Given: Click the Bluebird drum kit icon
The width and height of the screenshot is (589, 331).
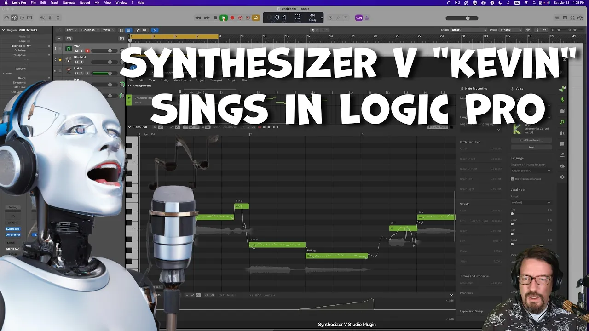Looking at the screenshot, I should pyautogui.click(x=68, y=60).
